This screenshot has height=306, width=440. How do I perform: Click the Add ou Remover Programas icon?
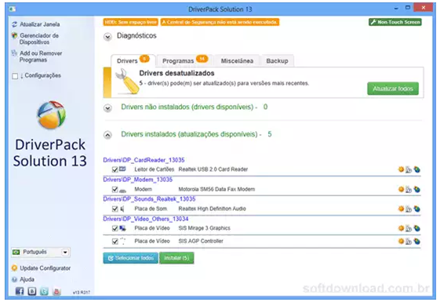pos(14,53)
